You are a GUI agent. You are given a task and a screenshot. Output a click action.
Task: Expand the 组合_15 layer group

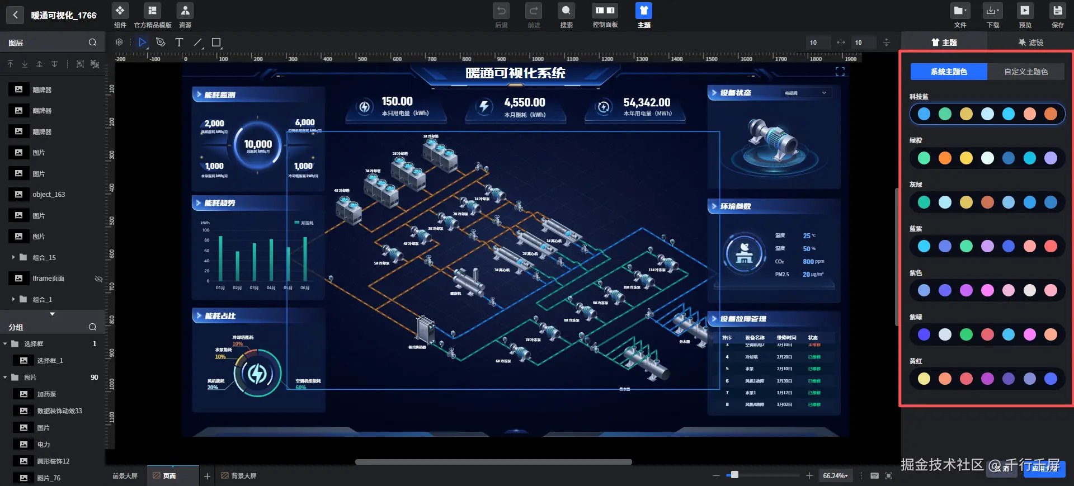[x=13, y=257]
